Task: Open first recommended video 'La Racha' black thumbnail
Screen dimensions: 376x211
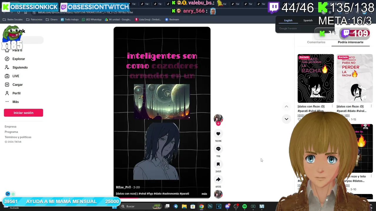Action: point(316,79)
